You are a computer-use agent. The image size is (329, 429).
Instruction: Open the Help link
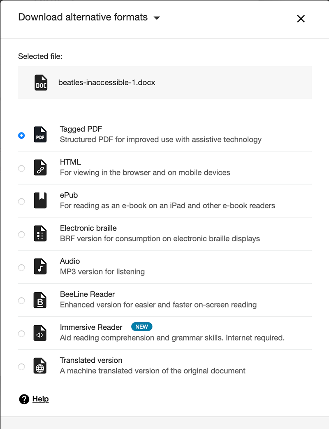coord(40,399)
